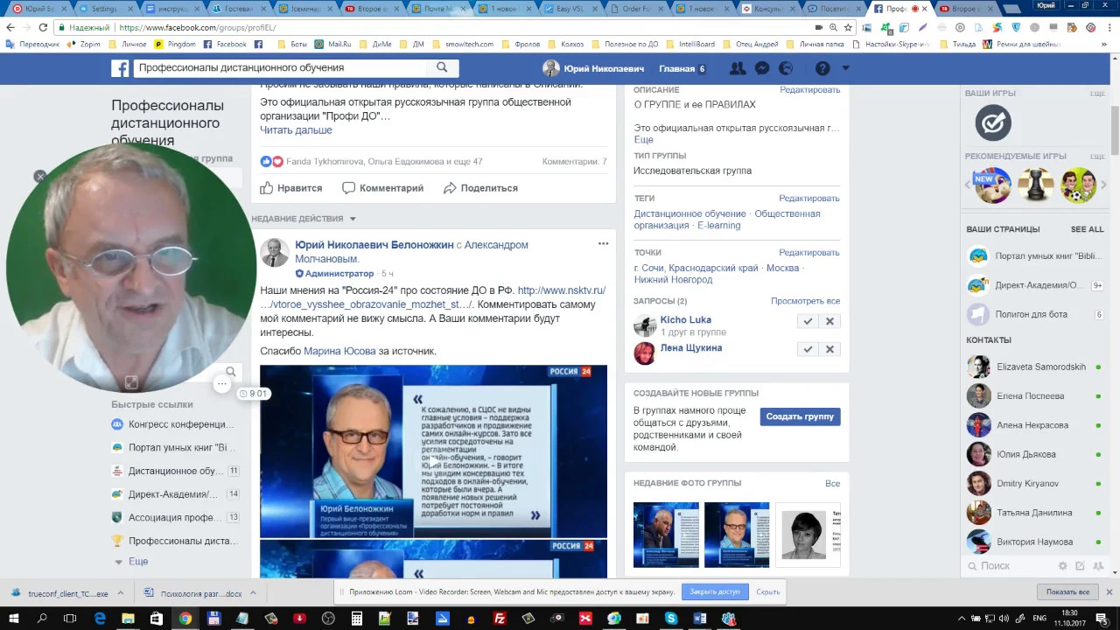Open friend requests icon in Facebook header
Image resolution: width=1120 pixels, height=630 pixels.
pyautogui.click(x=738, y=68)
